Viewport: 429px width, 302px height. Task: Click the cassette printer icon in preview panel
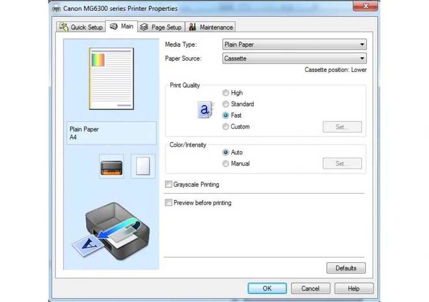click(x=111, y=166)
